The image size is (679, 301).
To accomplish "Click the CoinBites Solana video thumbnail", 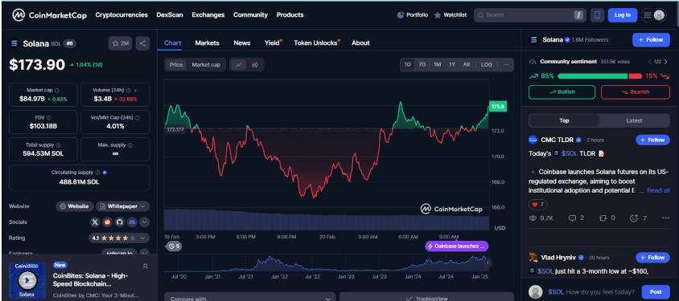I will [27, 281].
